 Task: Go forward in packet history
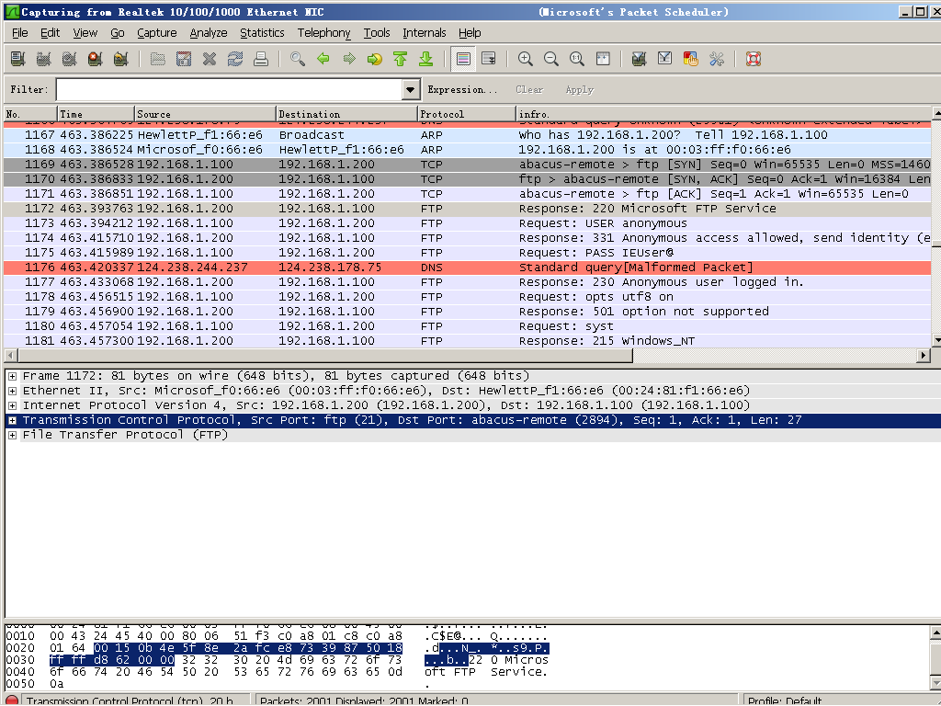pyautogui.click(x=349, y=59)
